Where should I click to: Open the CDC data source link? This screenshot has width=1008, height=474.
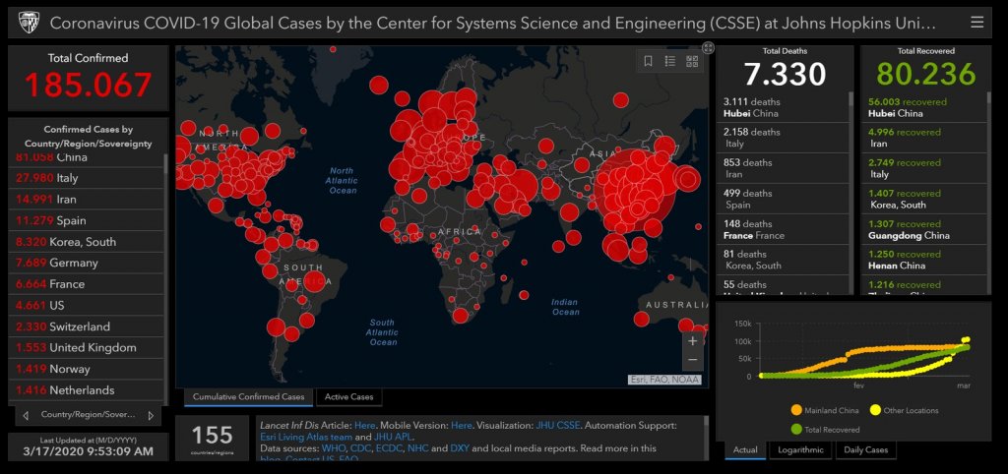pyautogui.click(x=359, y=448)
